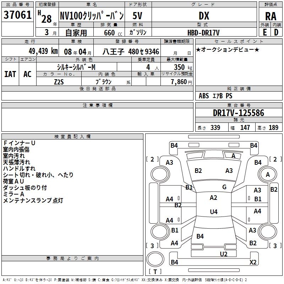Select the spare tire [T] marker
The width and height of the screenshot is (284, 284).
click(155, 272)
